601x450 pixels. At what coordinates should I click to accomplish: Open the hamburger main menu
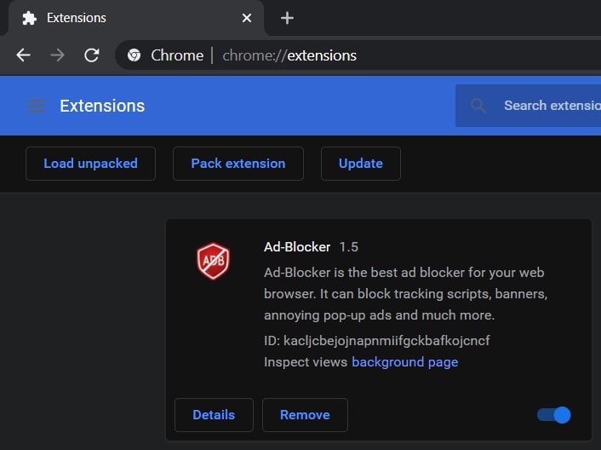click(x=37, y=106)
